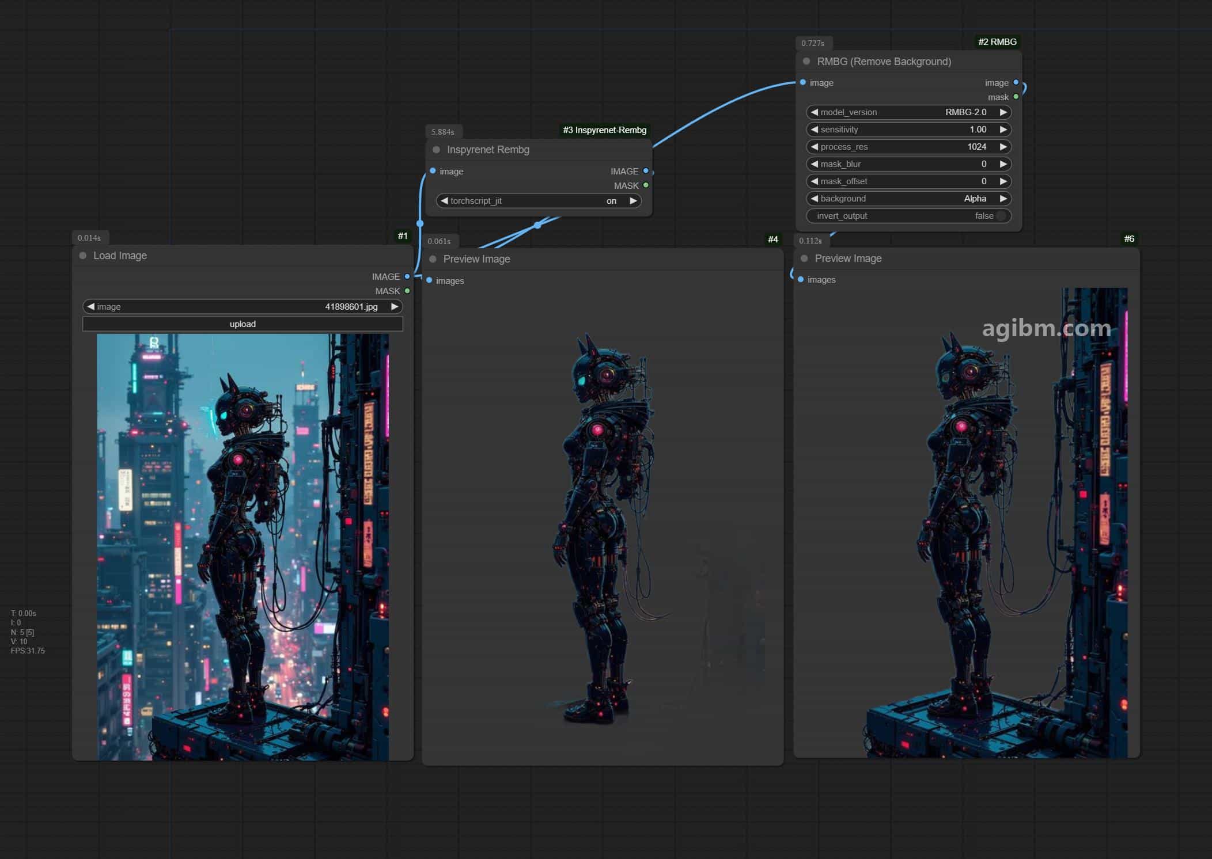Image resolution: width=1212 pixels, height=859 pixels.
Task: Click Inspyrenet Rembg IMAGE output socket
Action: coord(646,171)
